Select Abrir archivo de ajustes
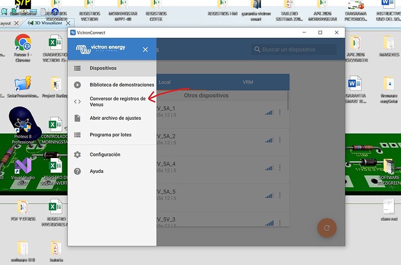 point(112,118)
